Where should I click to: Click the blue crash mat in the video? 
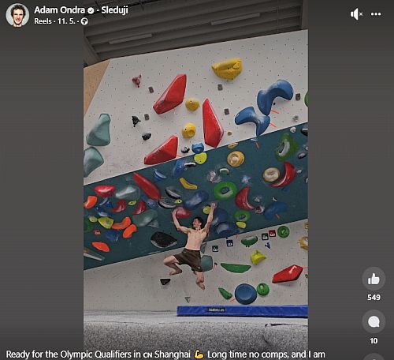(x=242, y=311)
